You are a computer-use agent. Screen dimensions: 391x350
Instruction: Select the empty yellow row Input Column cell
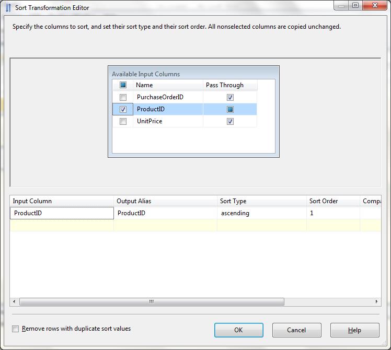coord(62,225)
